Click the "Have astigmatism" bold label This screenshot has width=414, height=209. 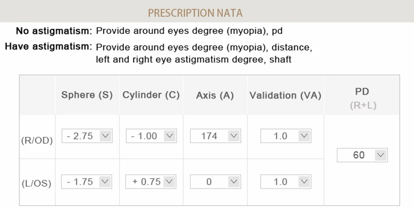48,47
